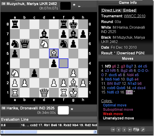Viewport: 154px width, 136px height.
Task: Download the game PGN
Action: click(130, 53)
